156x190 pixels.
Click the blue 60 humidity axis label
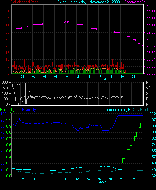[3, 139]
